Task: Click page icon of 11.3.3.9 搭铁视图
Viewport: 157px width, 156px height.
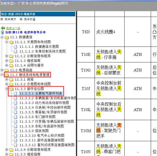Action: [x=16, y=131]
